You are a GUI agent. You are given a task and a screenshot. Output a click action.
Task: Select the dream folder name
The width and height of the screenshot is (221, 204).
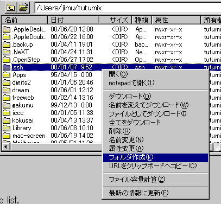point(21,90)
